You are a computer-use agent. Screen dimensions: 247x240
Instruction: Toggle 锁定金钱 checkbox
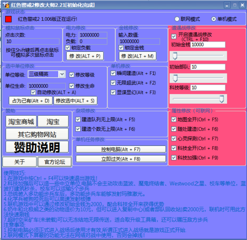[x=121, y=48]
